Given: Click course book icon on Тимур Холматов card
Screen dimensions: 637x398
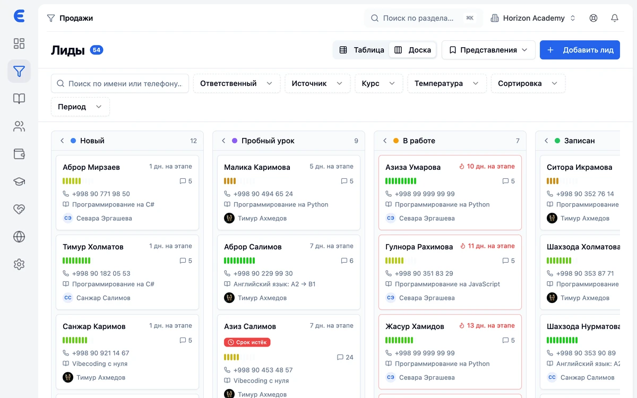Looking at the screenshot, I should click(x=66, y=284).
